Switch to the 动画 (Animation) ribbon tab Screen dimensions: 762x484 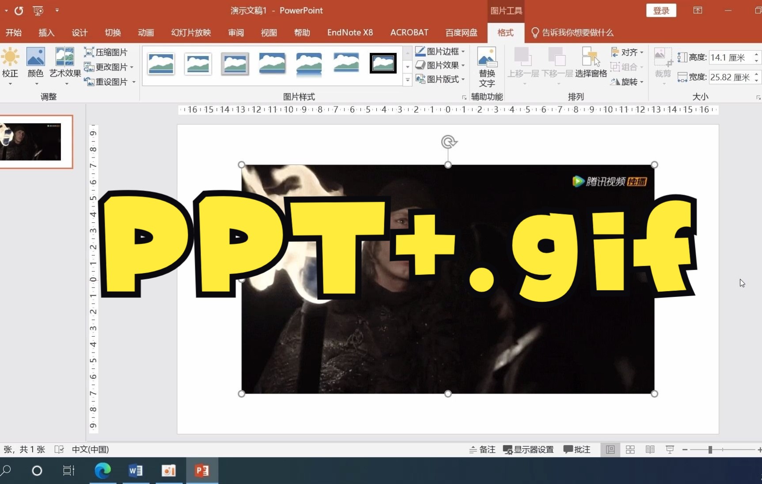pyautogui.click(x=146, y=32)
